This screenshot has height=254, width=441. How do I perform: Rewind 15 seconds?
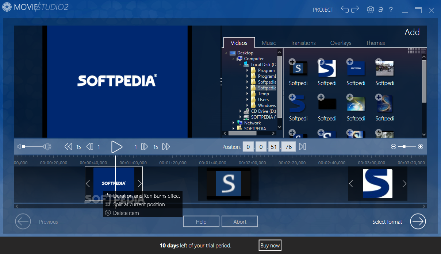pos(68,147)
